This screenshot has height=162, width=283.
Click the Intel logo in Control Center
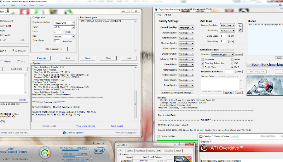[x=99, y=151]
